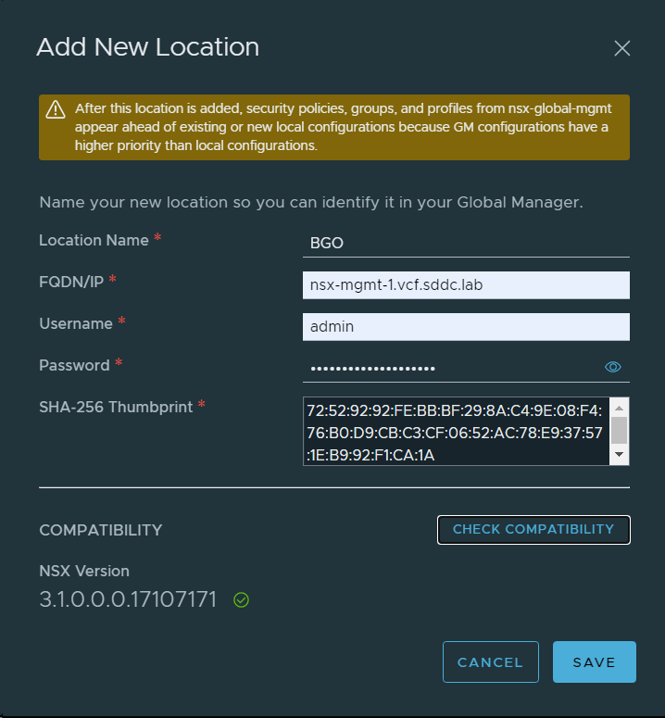Click the Location Name field containing BGO
The height and width of the screenshot is (718, 665).
(x=465, y=243)
